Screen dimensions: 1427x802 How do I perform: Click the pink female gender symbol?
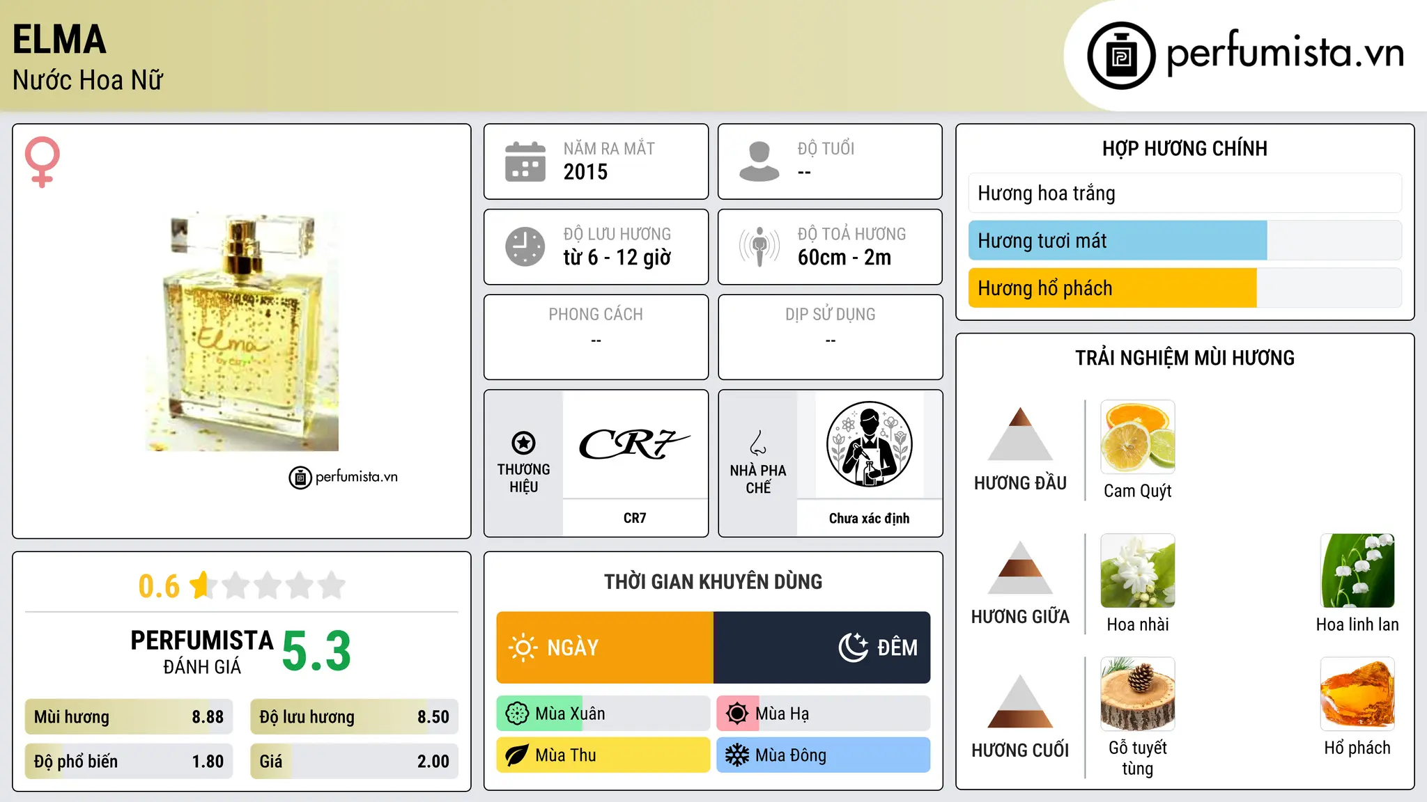point(42,162)
